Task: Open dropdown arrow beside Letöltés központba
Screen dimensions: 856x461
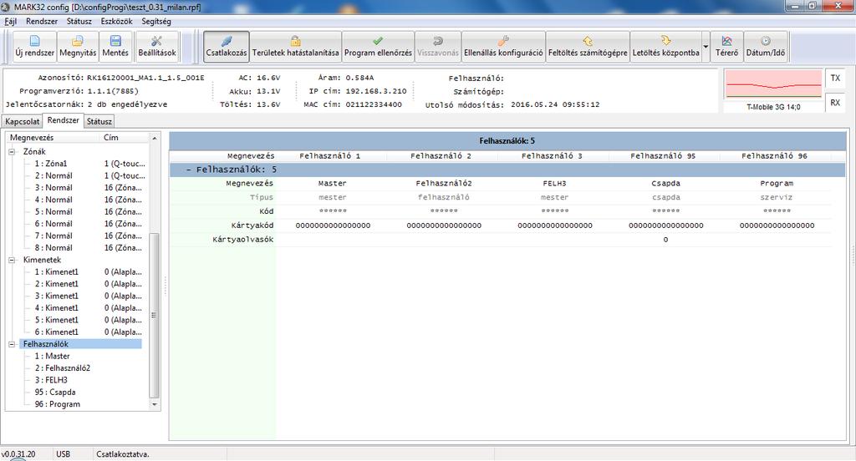Action: coord(706,47)
